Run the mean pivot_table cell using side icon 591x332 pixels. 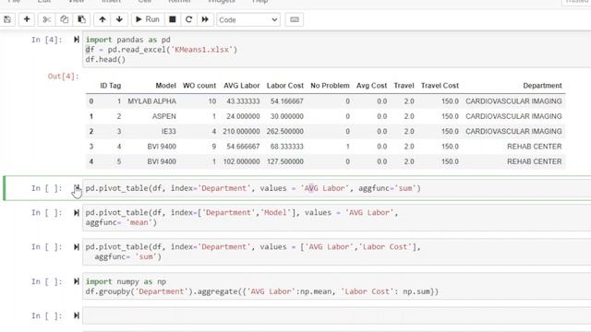(77, 213)
